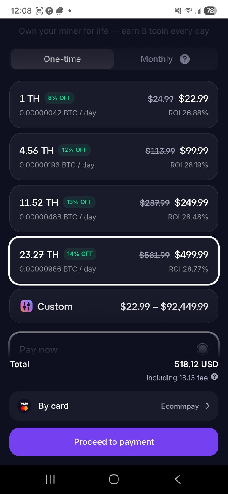Tap the fee info question mark icon
This screenshot has width=228, height=494.
[214, 377]
